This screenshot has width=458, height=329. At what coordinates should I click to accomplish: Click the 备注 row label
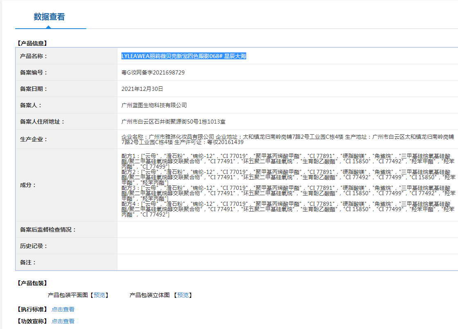click(x=28, y=262)
